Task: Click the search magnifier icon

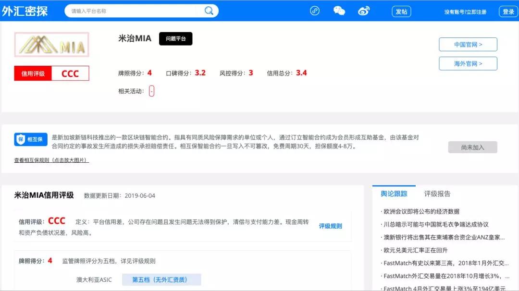Action: (209, 10)
